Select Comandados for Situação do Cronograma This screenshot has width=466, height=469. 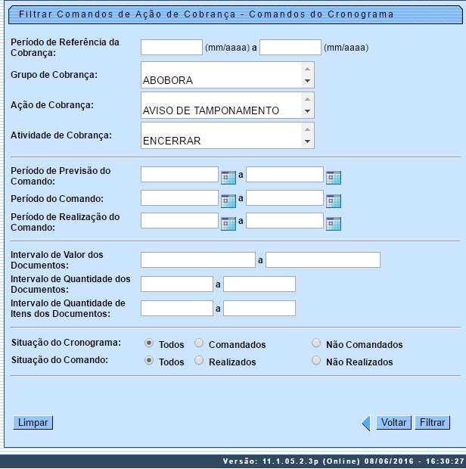[x=200, y=343]
